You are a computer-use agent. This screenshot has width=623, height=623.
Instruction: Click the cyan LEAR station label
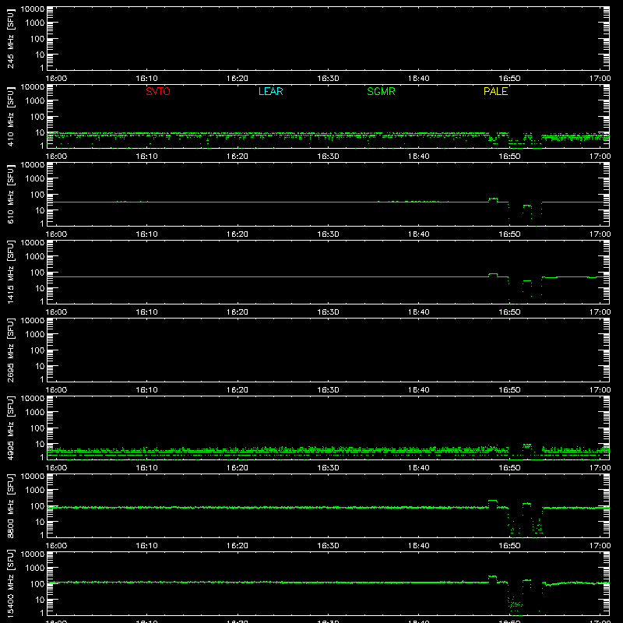[270, 91]
